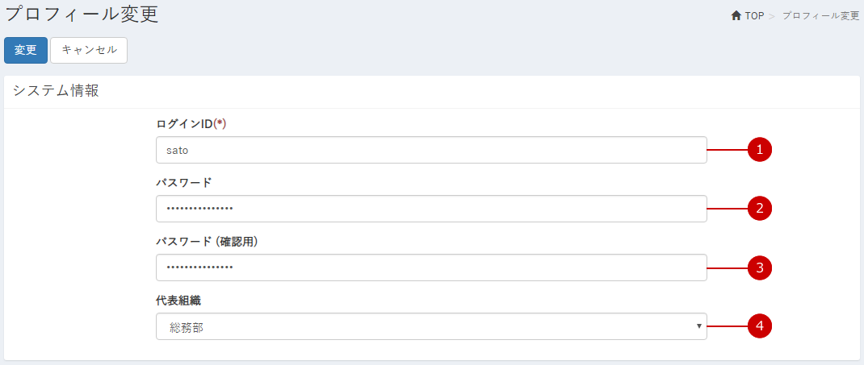Open the 代表組織 dropdown showing 総務部
Screen dimensions: 864x365
(431, 326)
